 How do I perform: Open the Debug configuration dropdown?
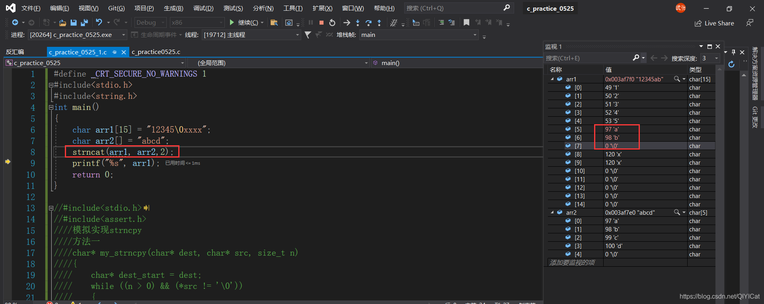(x=150, y=23)
